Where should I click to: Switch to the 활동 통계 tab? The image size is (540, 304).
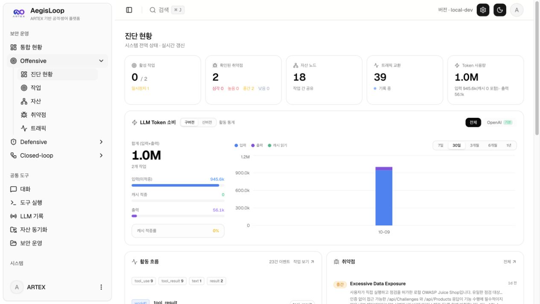tap(227, 123)
